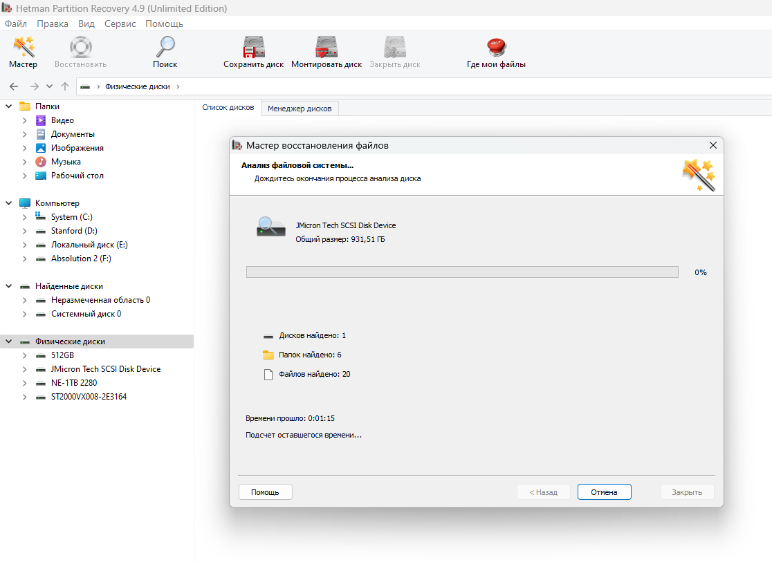This screenshot has height=562, width=772.
Task: Collapse the Найденные диски section
Action: click(9, 286)
